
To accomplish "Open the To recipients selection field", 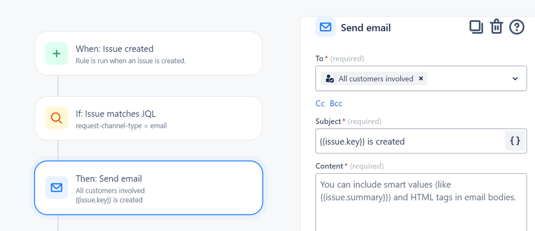I will (421, 79).
